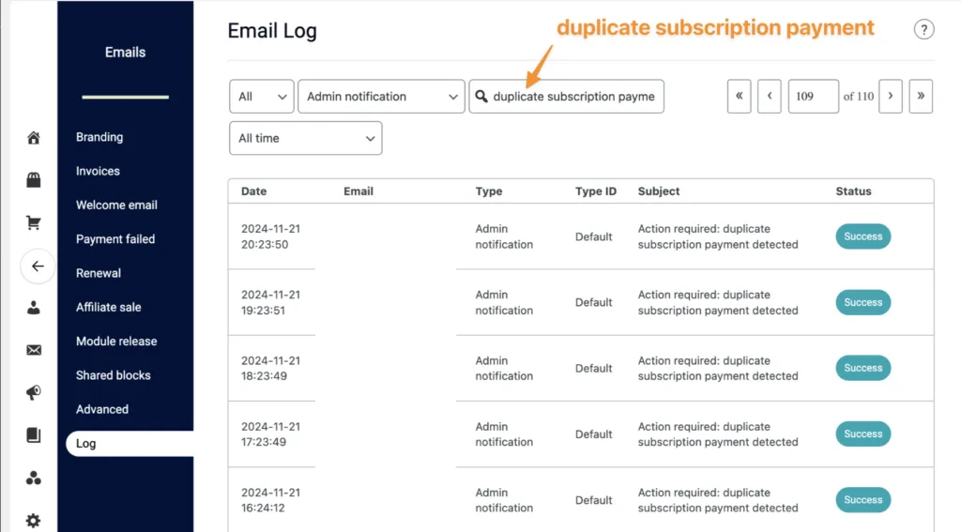961x532 pixels.
Task: Click the home icon in the sidebar
Action: click(34, 138)
